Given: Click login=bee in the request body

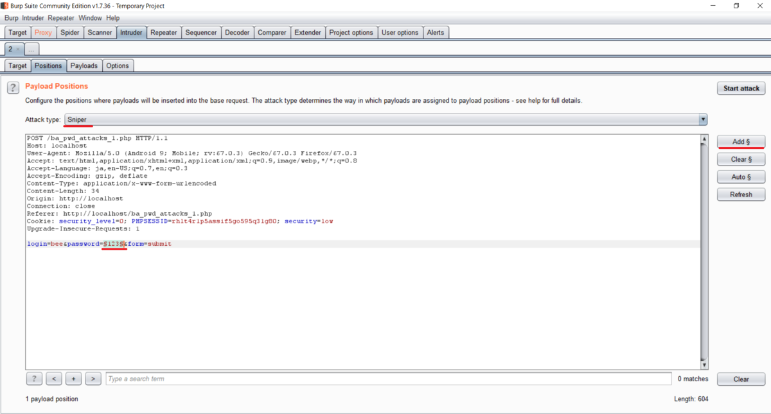Looking at the screenshot, I should (44, 244).
